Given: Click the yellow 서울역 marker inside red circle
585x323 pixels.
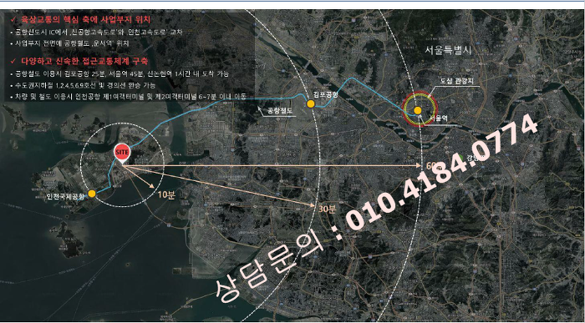Looking at the screenshot, I should coord(418,110).
